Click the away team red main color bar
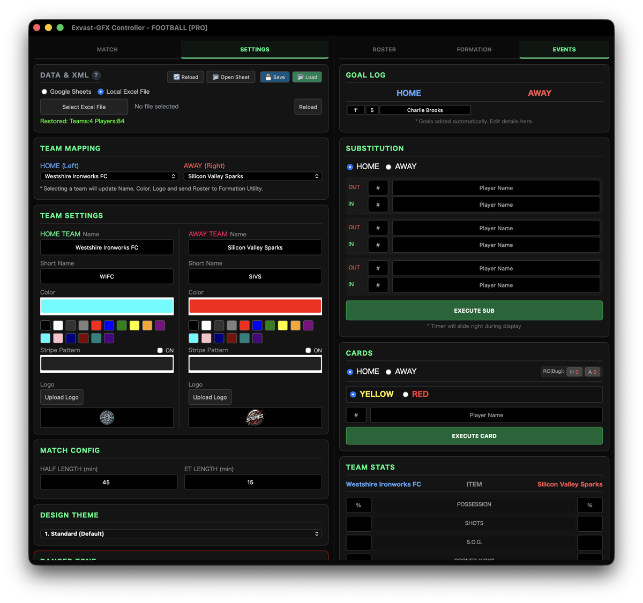The image size is (643, 603). 255,306
